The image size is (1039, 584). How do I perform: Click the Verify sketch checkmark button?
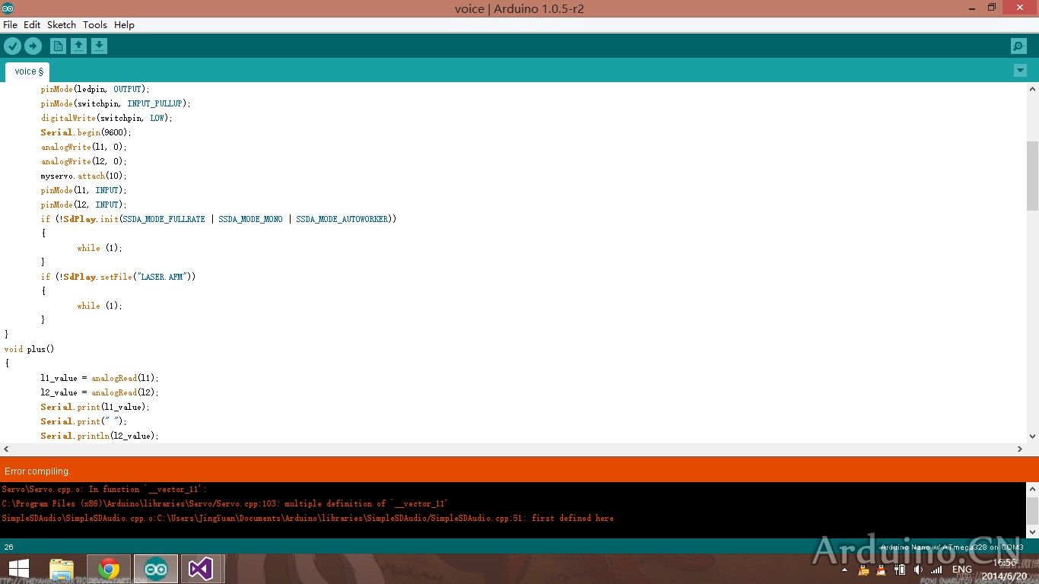point(12,46)
